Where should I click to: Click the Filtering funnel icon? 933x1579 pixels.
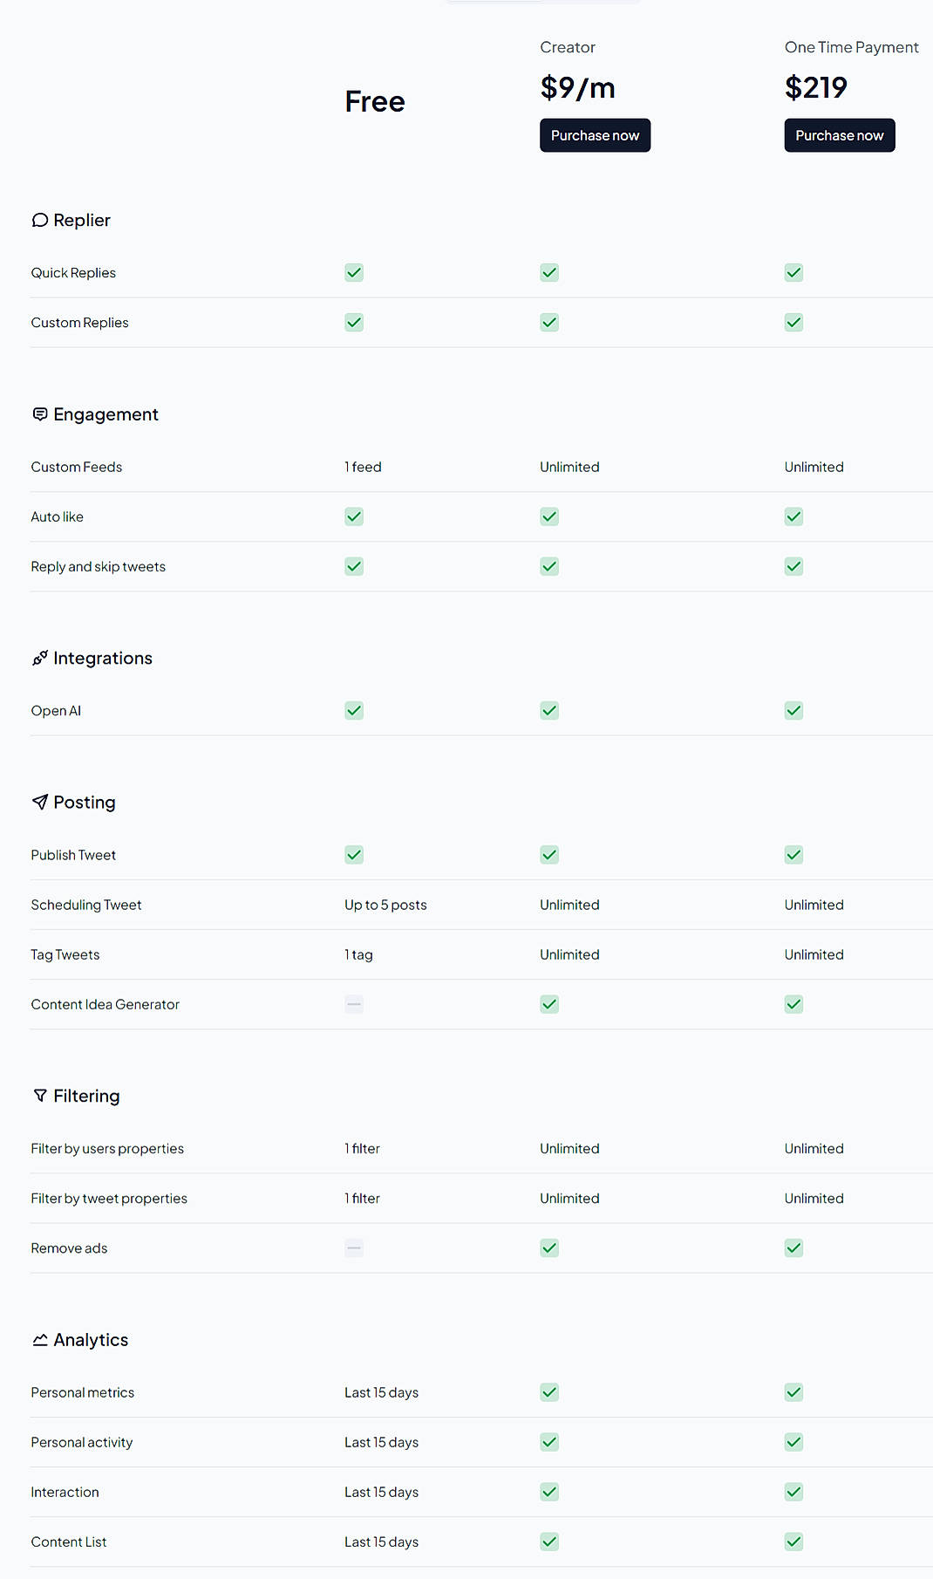40,1096
